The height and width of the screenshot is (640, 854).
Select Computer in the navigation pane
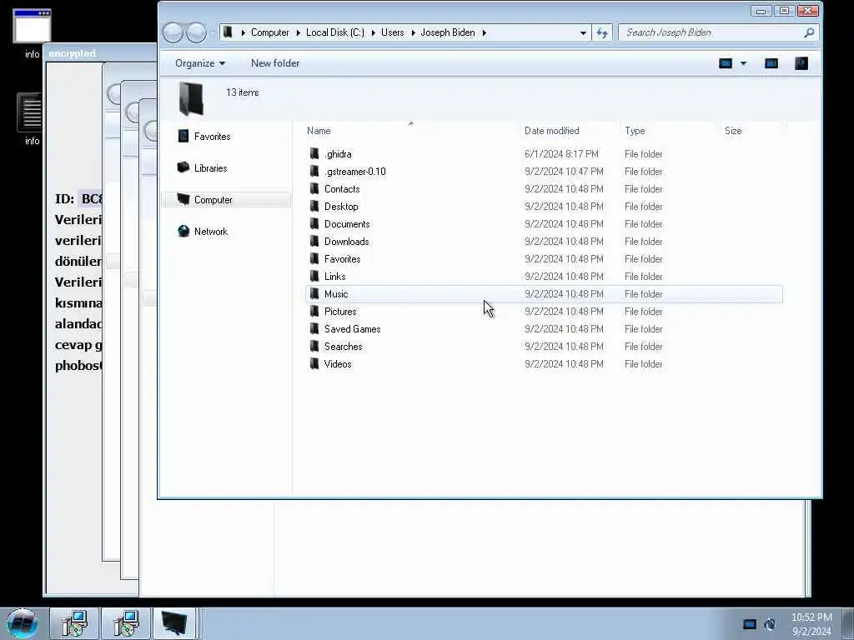(226, 200)
